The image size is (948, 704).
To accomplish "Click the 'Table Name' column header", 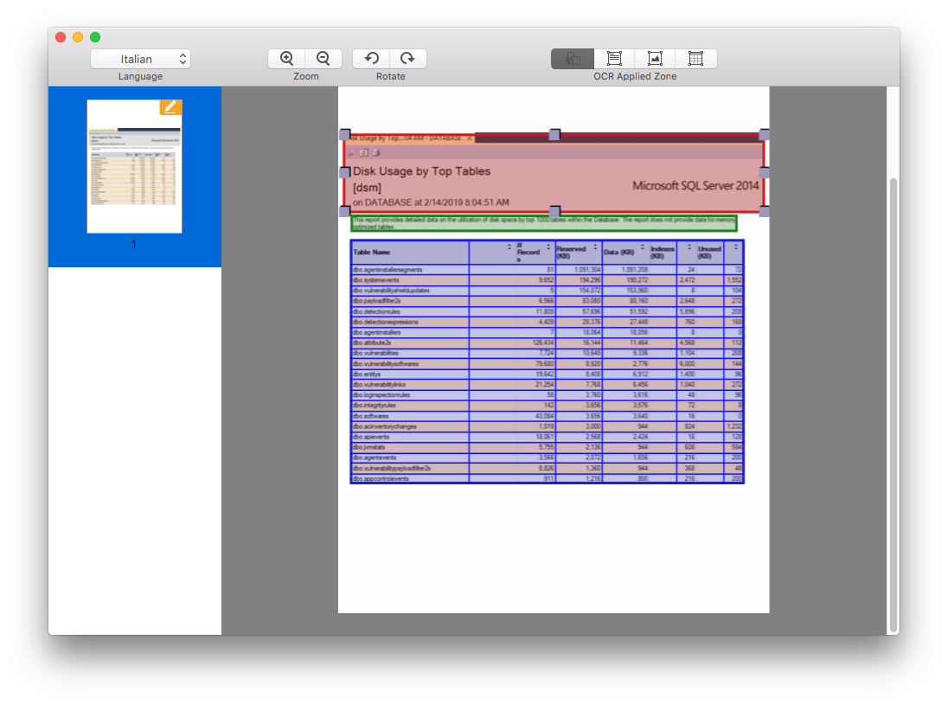I will click(372, 252).
